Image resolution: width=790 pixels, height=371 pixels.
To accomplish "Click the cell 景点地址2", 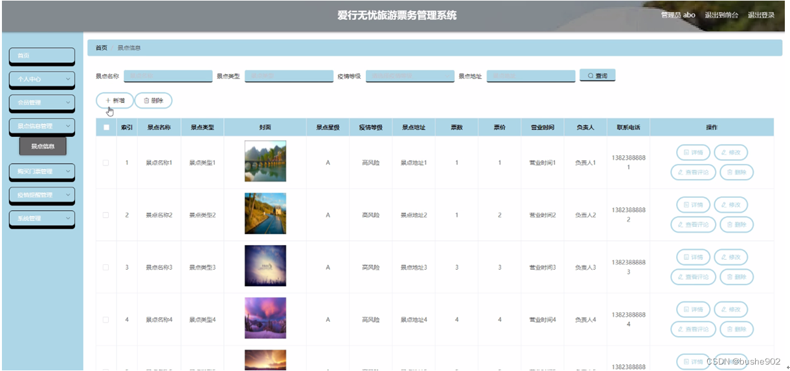I will click(414, 215).
